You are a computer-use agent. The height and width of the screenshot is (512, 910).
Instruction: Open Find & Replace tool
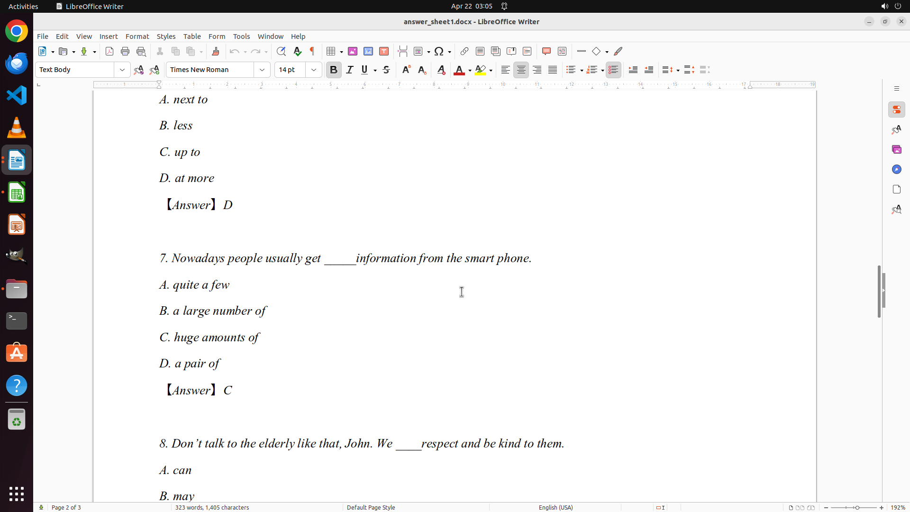[x=281, y=51]
